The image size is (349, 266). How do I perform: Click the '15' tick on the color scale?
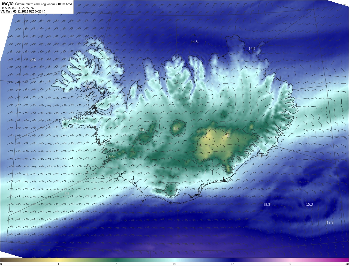233,264
